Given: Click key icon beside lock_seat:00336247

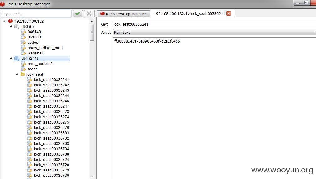Looking at the screenshot, I should point(30,106).
